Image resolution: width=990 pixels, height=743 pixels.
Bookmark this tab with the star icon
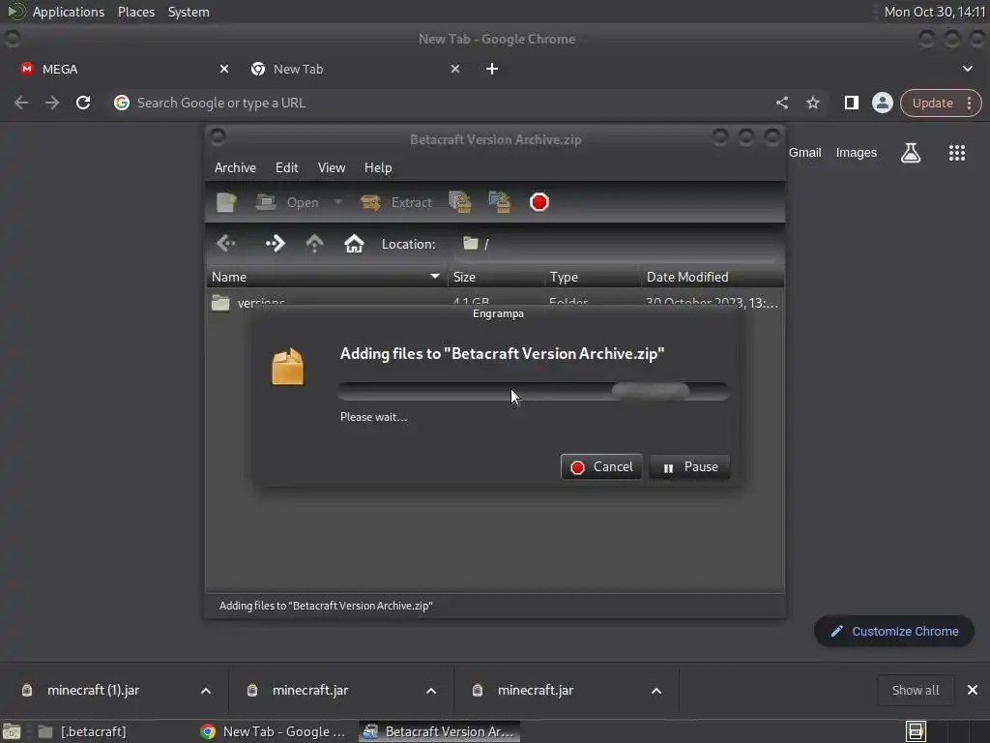point(812,103)
